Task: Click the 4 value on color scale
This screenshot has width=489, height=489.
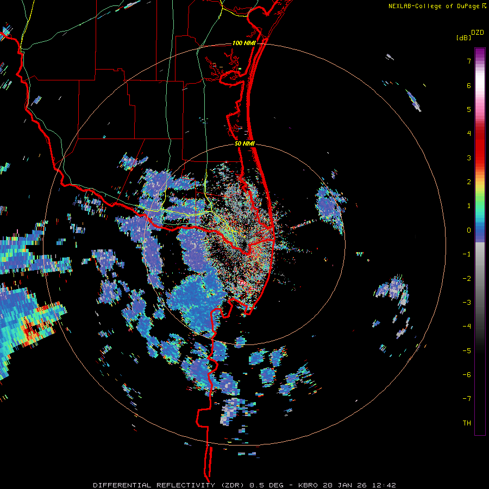Action: point(469,134)
